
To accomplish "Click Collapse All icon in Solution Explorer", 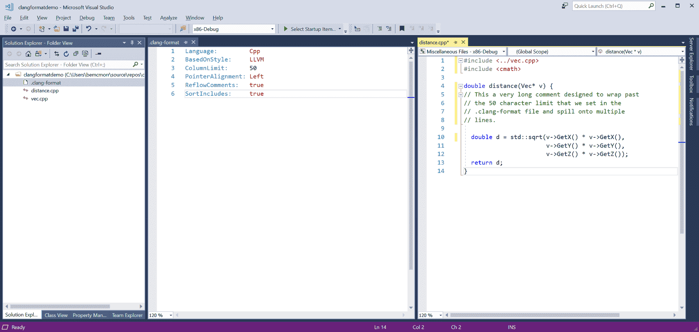I will [75, 53].
